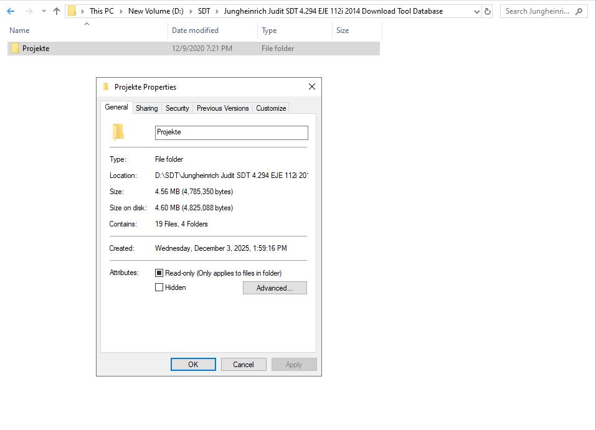Toggle the Read-only attribute checkbox

point(159,273)
